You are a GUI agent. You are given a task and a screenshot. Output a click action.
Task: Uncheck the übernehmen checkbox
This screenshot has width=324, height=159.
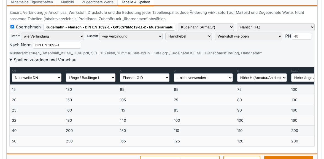point(12,27)
